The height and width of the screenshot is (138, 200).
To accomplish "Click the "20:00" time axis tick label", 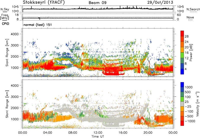I will coord(148,133).
